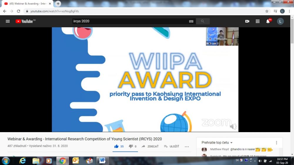Switch to Chrome in the taskbar
This screenshot has height=165, width=294.
pyautogui.click(x=62, y=161)
